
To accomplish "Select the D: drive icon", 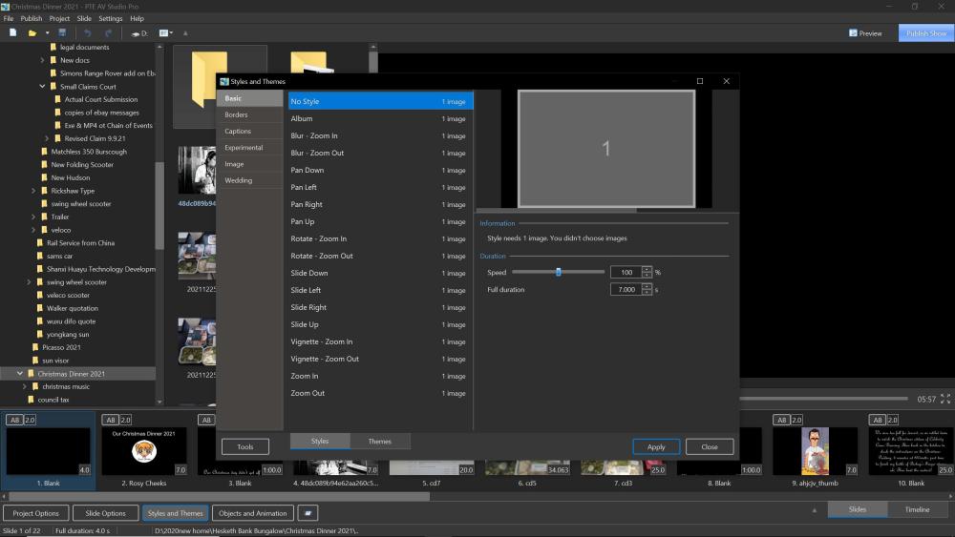I will (x=139, y=33).
